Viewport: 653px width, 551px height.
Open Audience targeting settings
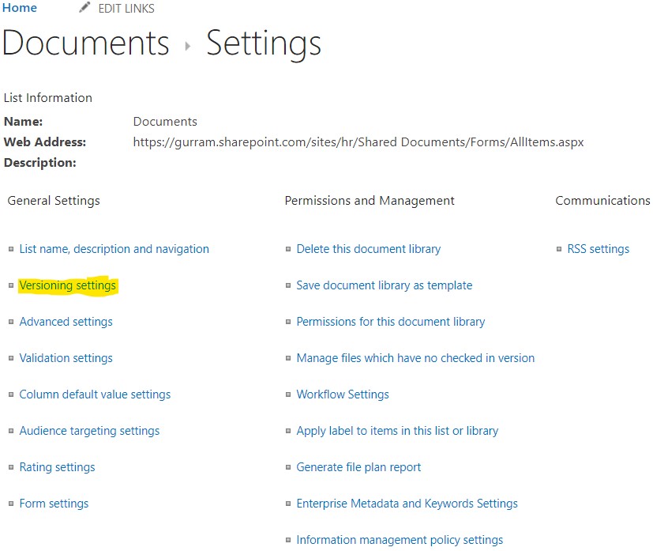tap(88, 431)
